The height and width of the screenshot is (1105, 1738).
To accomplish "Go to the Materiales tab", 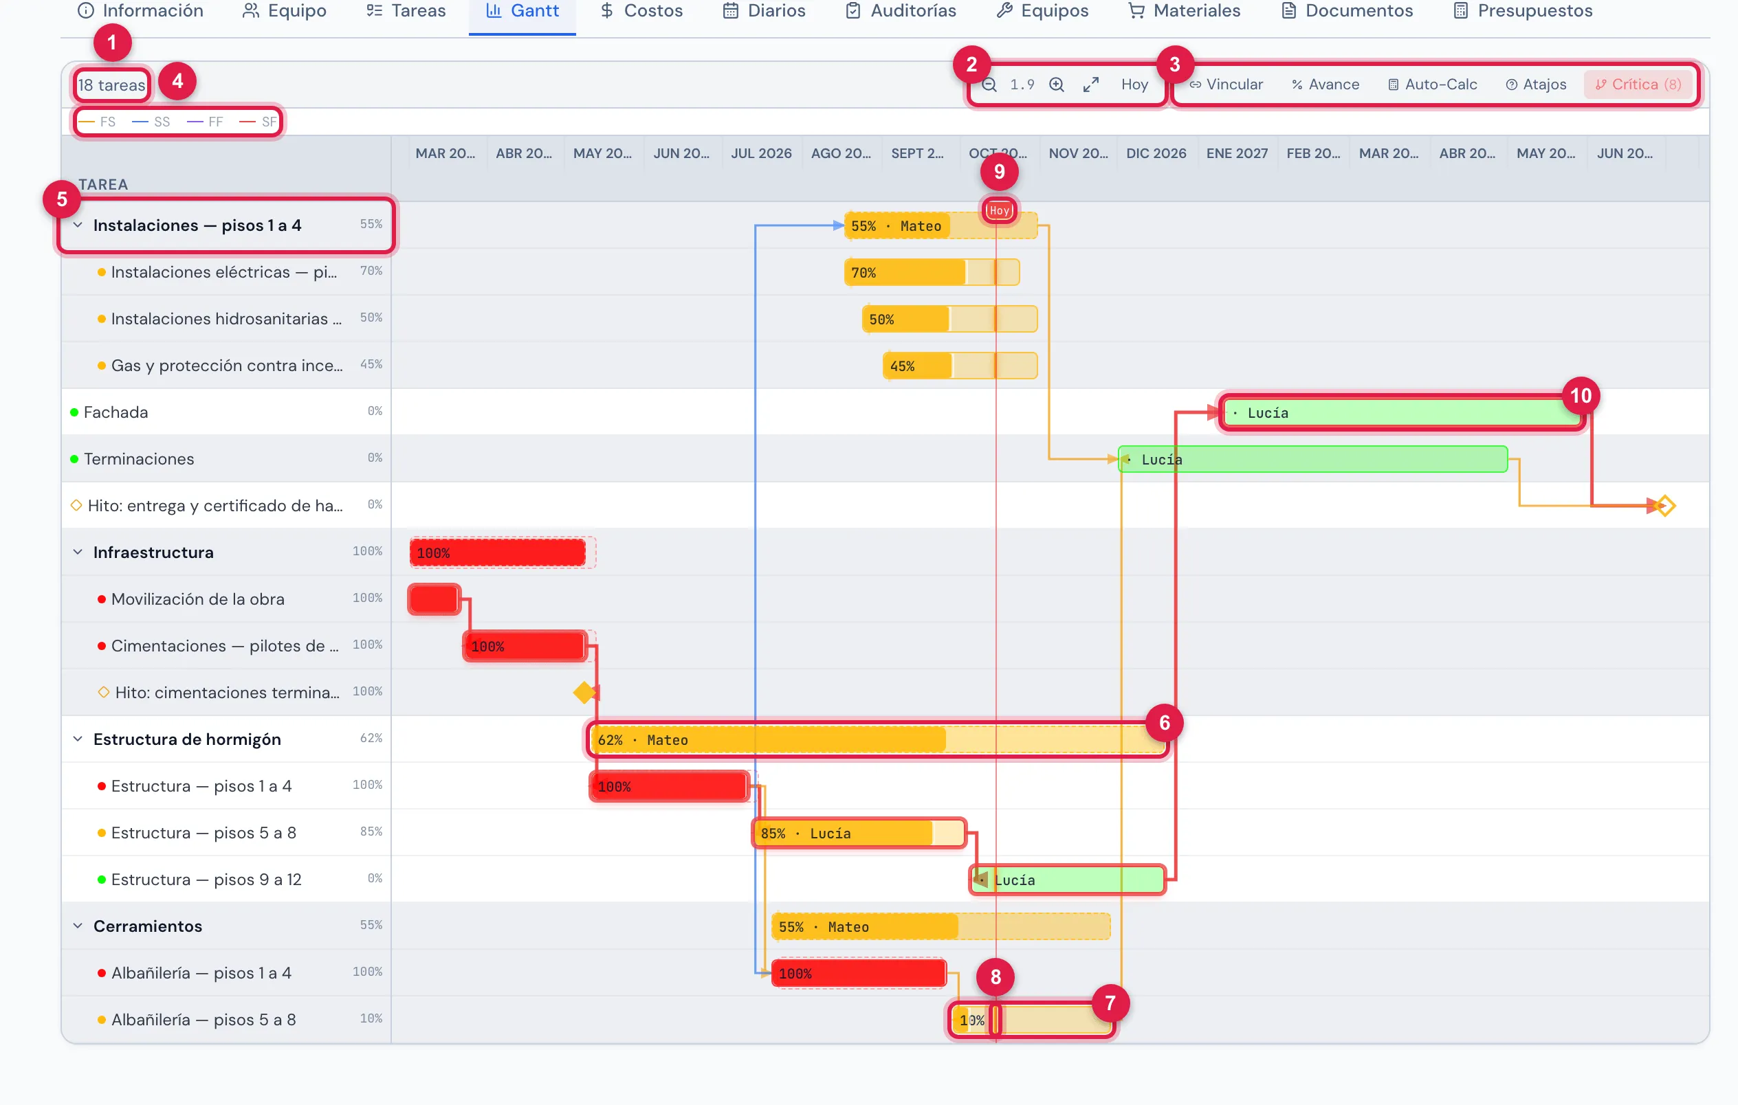I will [x=1185, y=11].
